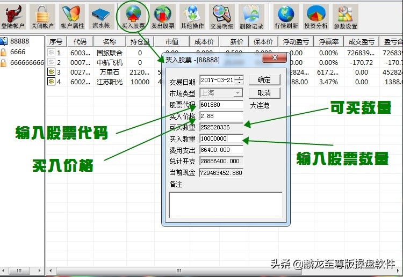Sort by the 代码 column header
403x277 pixels.
pyautogui.click(x=80, y=41)
